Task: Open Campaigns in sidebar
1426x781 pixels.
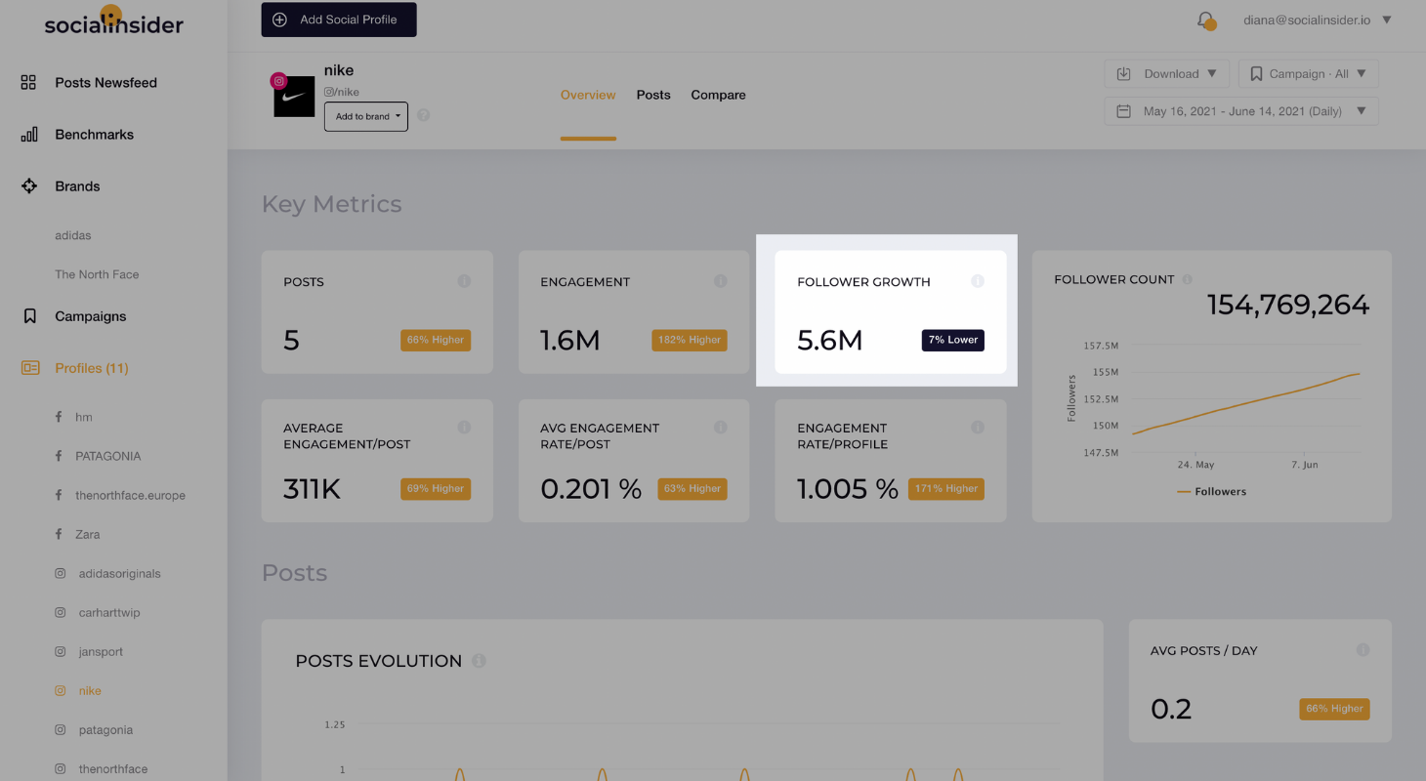Action: [90, 316]
